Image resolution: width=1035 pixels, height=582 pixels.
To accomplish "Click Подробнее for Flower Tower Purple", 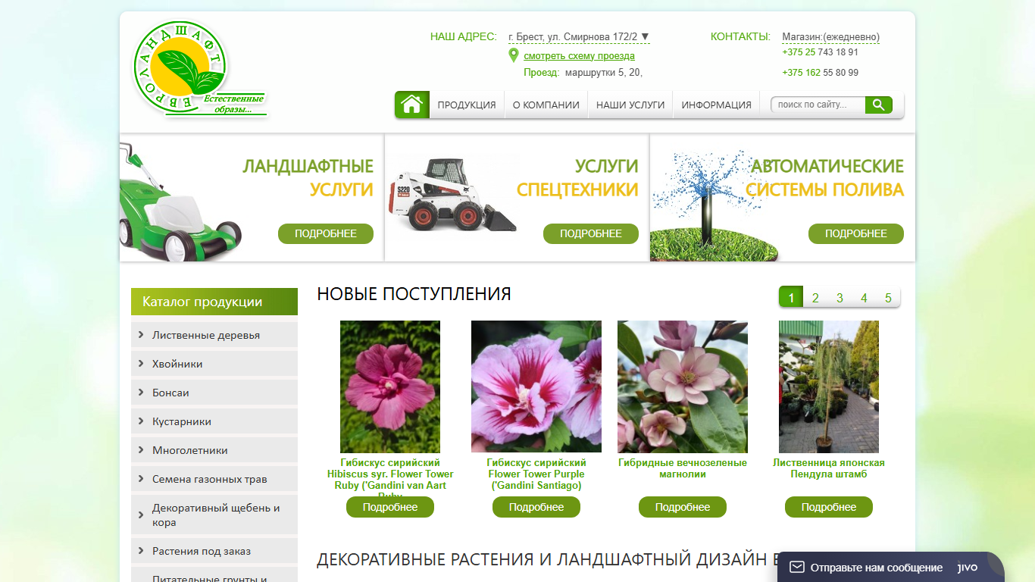I will (x=536, y=507).
